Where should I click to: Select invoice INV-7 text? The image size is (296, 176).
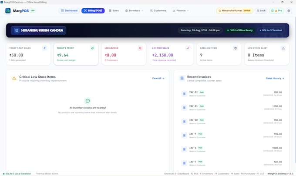pyautogui.click(x=193, y=162)
